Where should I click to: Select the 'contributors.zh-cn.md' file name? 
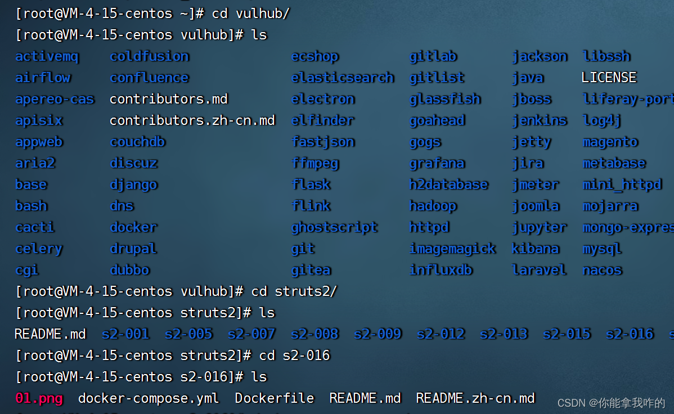point(192,120)
